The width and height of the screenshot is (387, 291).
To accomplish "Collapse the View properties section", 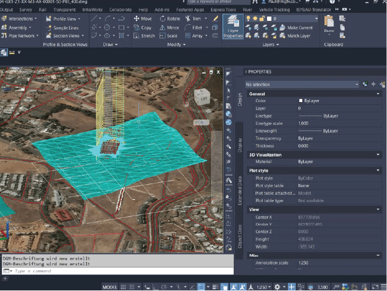I will click(x=378, y=210).
